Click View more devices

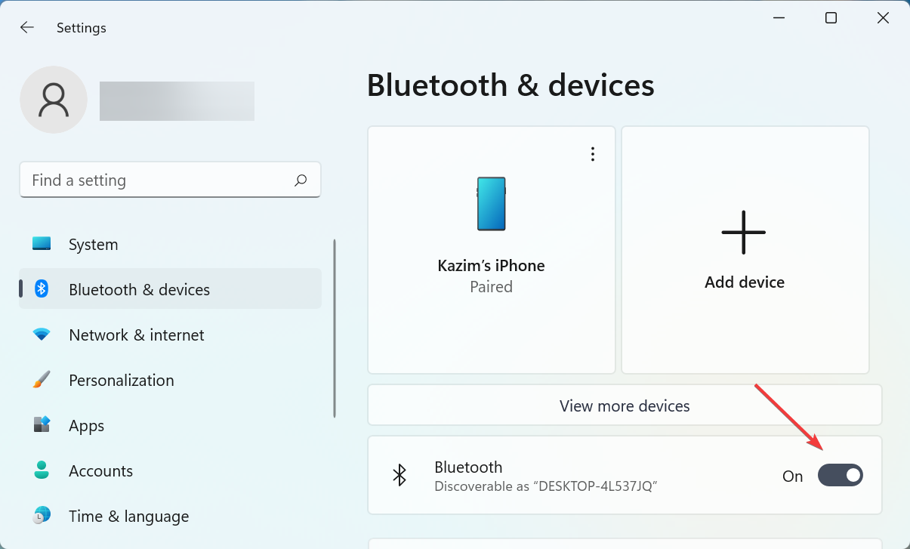point(624,406)
